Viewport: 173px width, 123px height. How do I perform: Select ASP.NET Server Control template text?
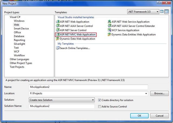pyautogui.click(x=73, y=30)
